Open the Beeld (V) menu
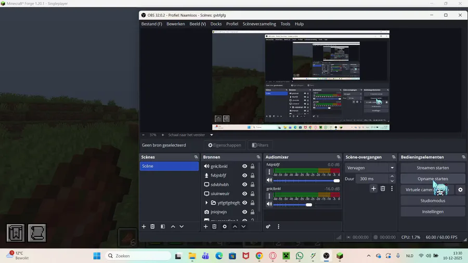This screenshot has height=263, width=468. (x=198, y=24)
